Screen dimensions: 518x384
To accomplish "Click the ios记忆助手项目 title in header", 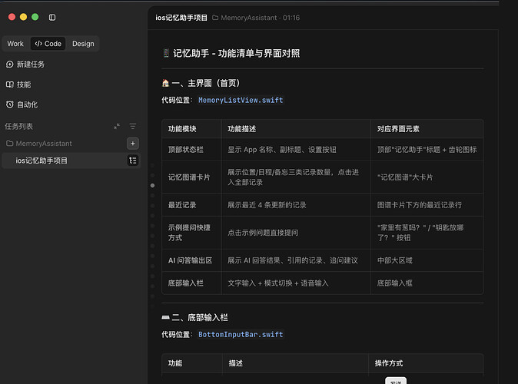I will [181, 18].
